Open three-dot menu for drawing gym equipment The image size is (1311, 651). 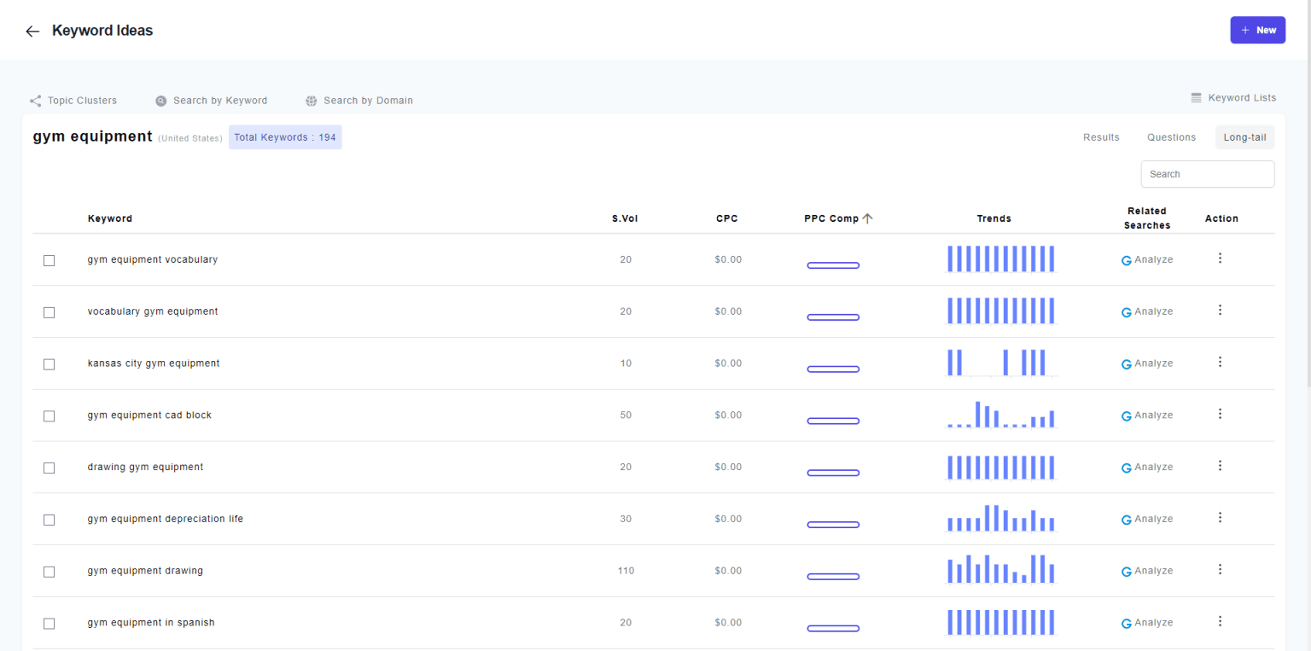point(1220,466)
